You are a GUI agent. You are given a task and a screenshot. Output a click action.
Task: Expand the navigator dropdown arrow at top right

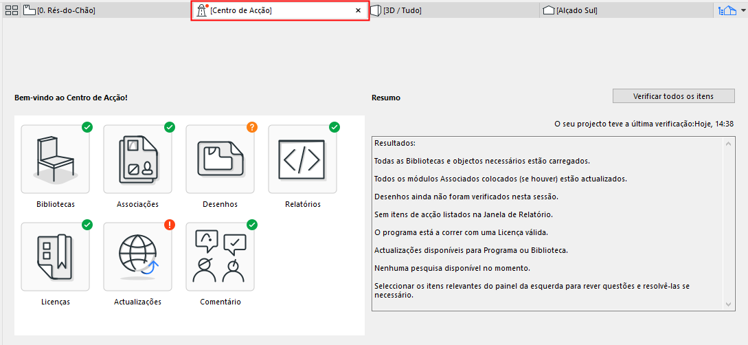pos(742,10)
